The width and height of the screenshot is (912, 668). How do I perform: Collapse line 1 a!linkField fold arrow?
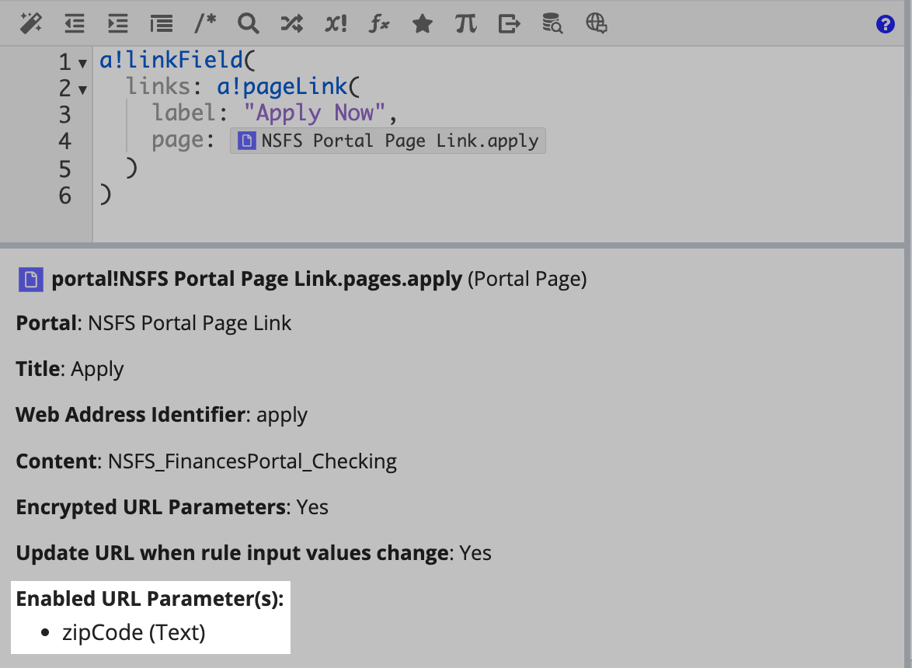coord(82,64)
